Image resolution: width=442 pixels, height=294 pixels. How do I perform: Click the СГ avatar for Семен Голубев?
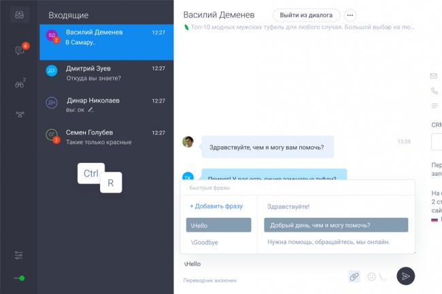[52, 134]
